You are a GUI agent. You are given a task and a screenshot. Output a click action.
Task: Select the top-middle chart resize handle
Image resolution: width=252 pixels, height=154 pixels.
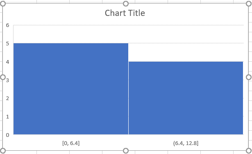click(x=126, y=4)
